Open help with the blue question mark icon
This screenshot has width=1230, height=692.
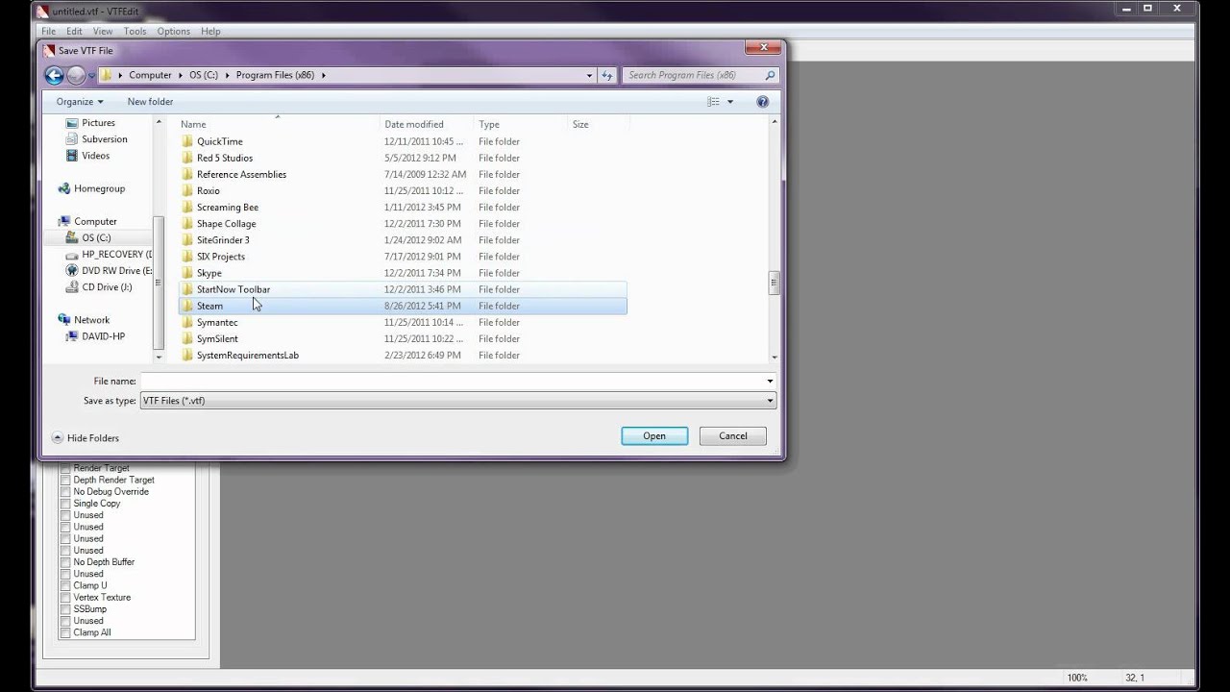point(763,102)
